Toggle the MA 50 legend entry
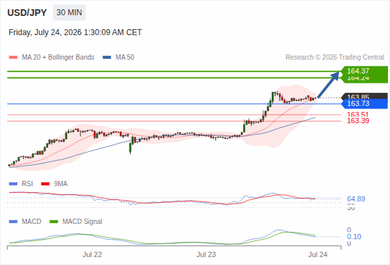Screen dimensions: 390x265 pos(118,58)
